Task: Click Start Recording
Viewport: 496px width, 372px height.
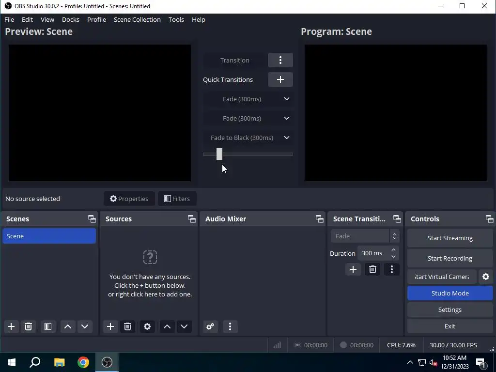Action: [x=450, y=259]
